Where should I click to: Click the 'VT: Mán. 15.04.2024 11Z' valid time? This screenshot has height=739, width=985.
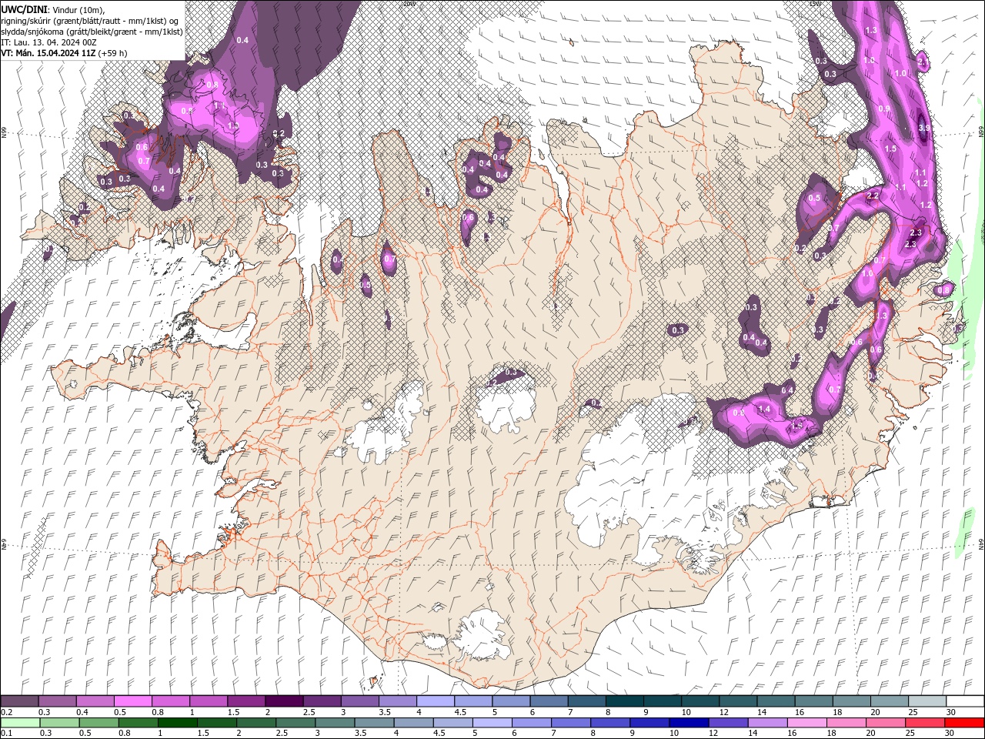(48, 53)
